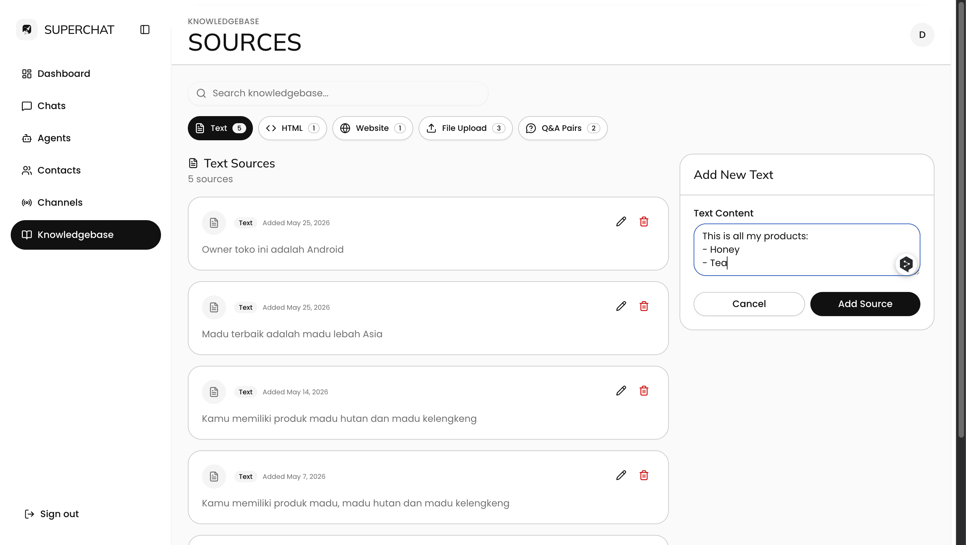Edit the source added May 14, 2026
966x545 pixels.
point(621,391)
